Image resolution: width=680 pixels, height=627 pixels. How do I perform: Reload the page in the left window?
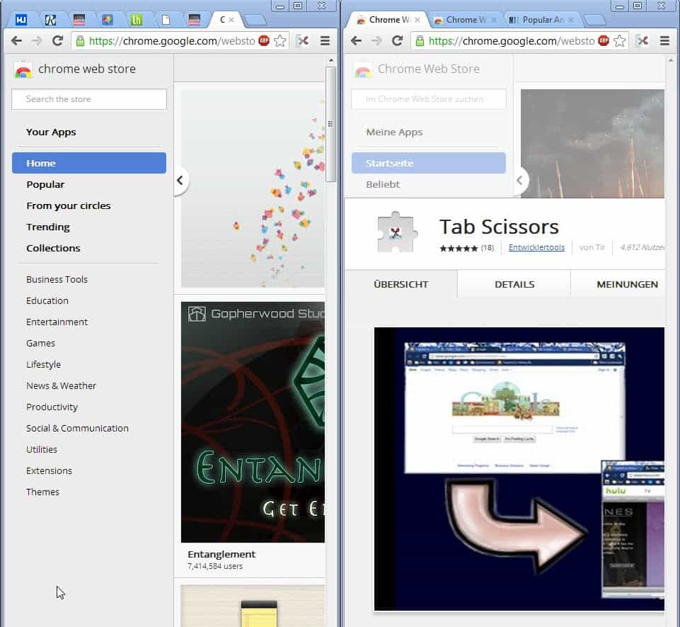pos(57,41)
